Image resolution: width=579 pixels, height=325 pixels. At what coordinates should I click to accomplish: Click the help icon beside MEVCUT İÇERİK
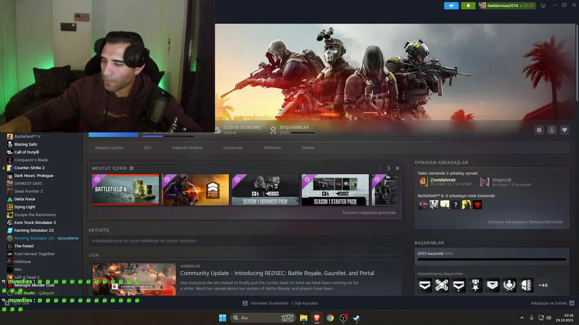[x=132, y=168]
